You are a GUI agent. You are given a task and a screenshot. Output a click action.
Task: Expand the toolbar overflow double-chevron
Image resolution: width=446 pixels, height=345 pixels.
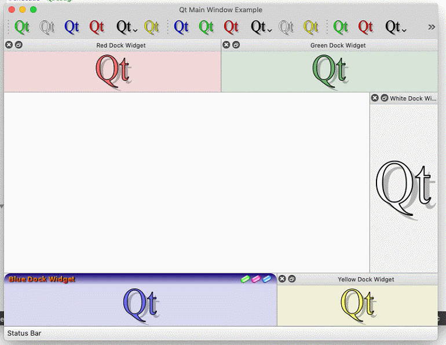(x=432, y=27)
